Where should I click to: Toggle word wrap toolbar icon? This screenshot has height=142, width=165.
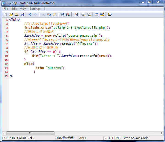(x=76, y=15)
